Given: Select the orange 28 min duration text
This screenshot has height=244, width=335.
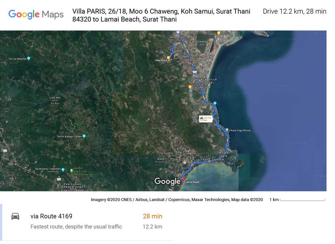Looking at the screenshot, I should pos(152,216).
